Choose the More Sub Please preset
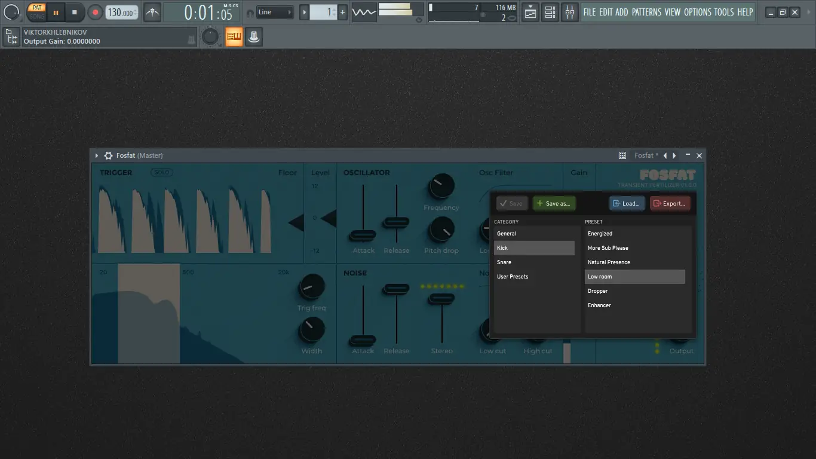The width and height of the screenshot is (816, 459). point(635,248)
